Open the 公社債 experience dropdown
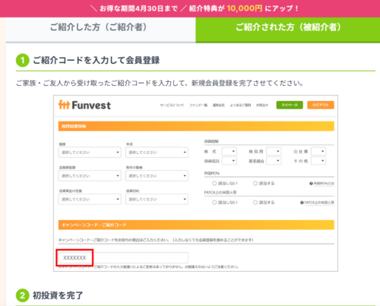The height and width of the screenshot is (306, 380). click(318, 151)
